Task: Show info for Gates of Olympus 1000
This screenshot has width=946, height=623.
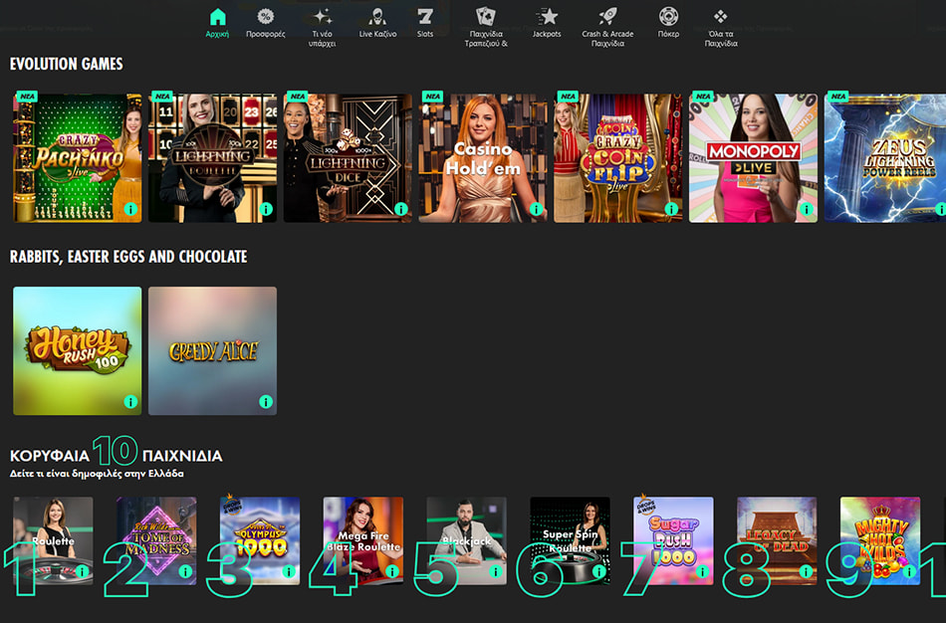Action: (289, 571)
